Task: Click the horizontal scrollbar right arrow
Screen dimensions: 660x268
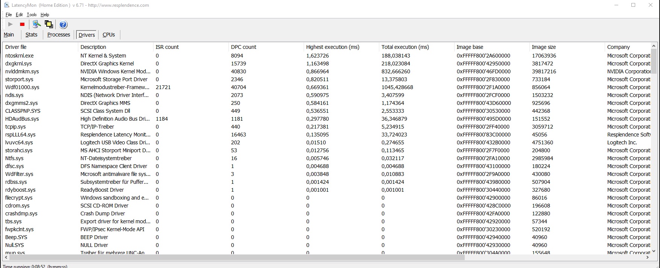Action: (648, 257)
